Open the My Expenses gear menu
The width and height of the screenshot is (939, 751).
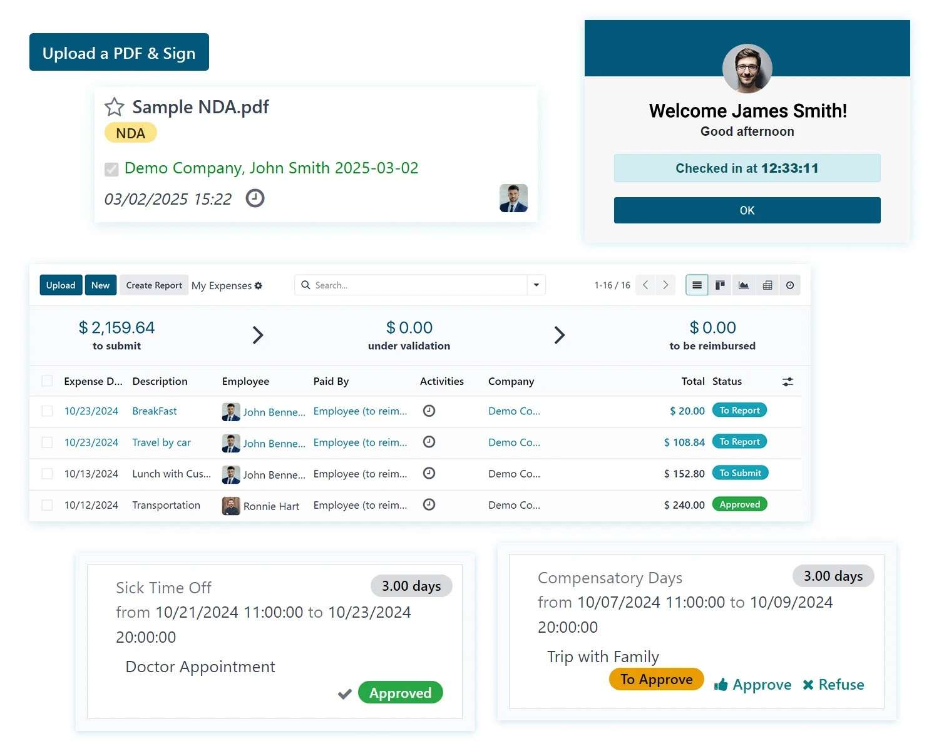(259, 286)
